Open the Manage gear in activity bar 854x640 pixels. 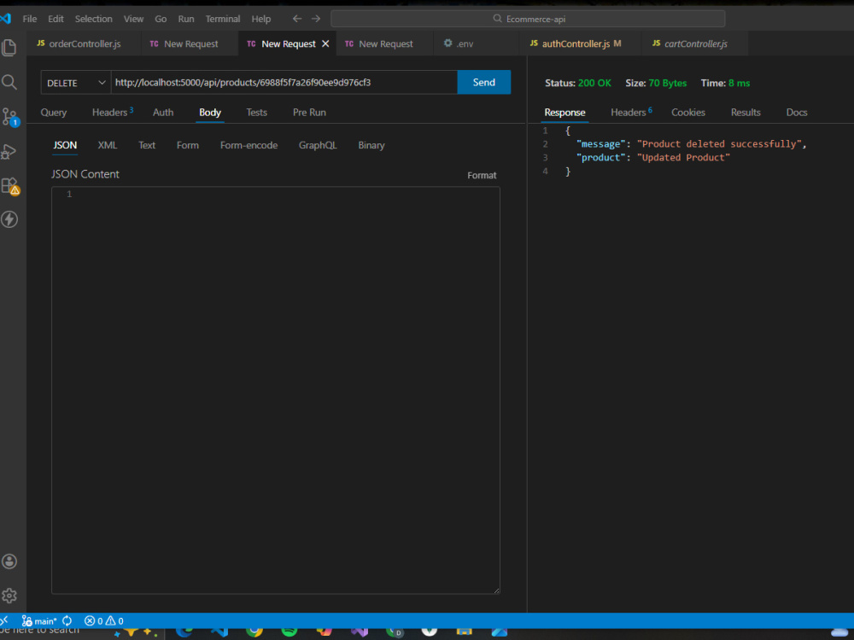click(9, 596)
